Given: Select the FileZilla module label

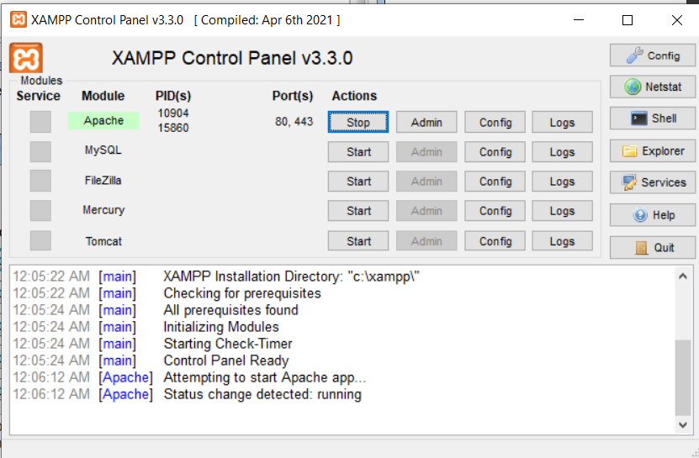Looking at the screenshot, I should pos(103,181).
